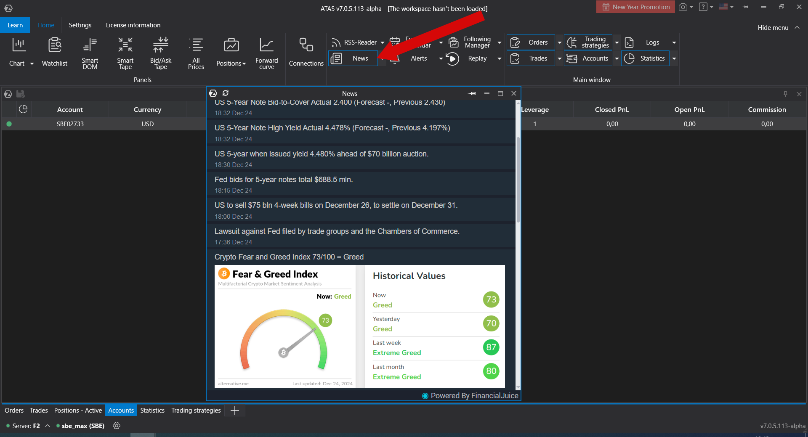Toggle the Trades main window panel

pyautogui.click(x=531, y=58)
